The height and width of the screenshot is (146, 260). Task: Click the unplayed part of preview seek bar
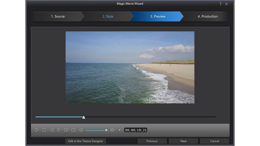click(150, 117)
